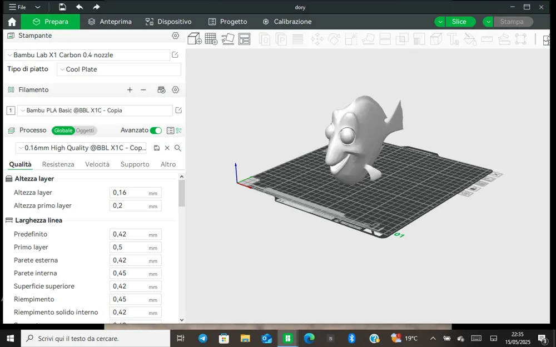Click the Save floppy disk icon
Screen dimensions: 556x347
pos(62,7)
